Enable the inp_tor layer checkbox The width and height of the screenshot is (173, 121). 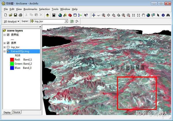[8, 47]
